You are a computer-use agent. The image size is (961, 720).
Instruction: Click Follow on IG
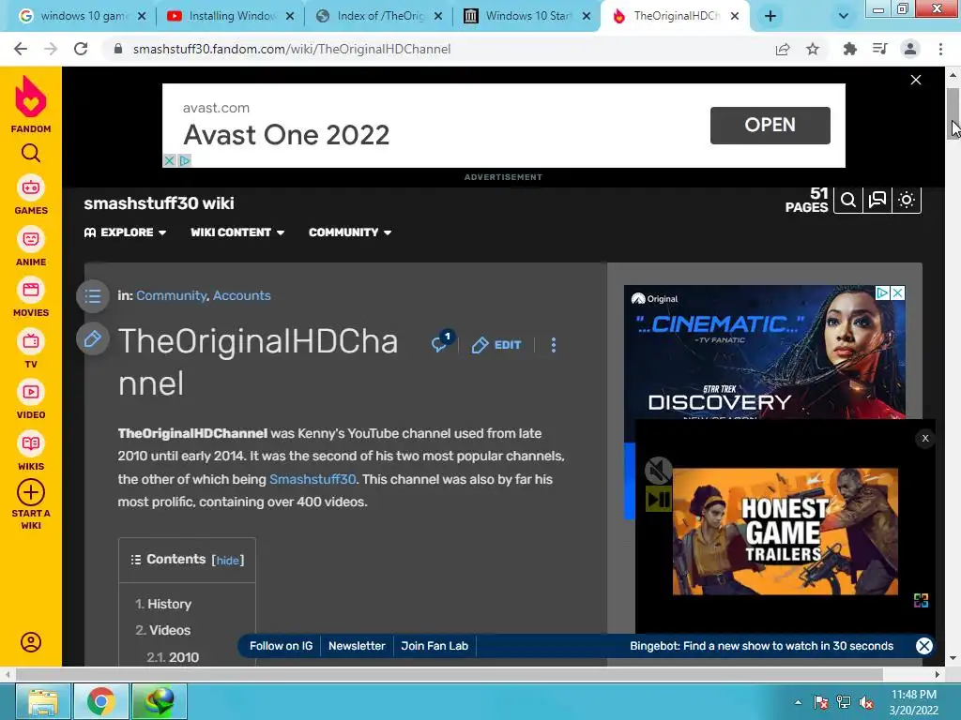pyautogui.click(x=281, y=646)
